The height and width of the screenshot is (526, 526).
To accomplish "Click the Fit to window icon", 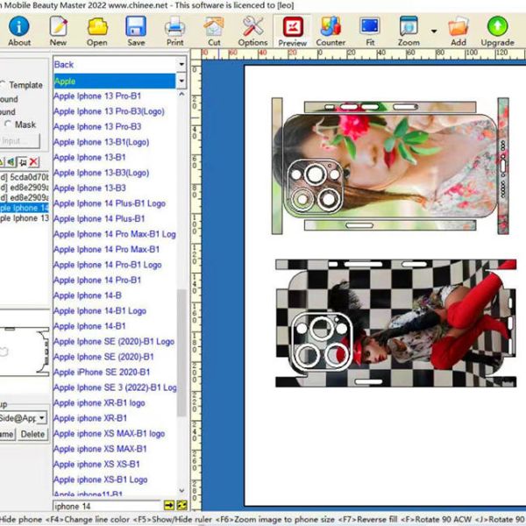I will click(x=370, y=30).
